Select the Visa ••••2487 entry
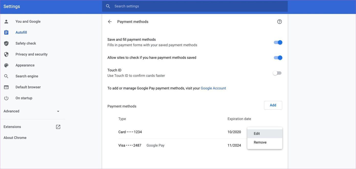This screenshot has width=356, height=169. (130, 145)
